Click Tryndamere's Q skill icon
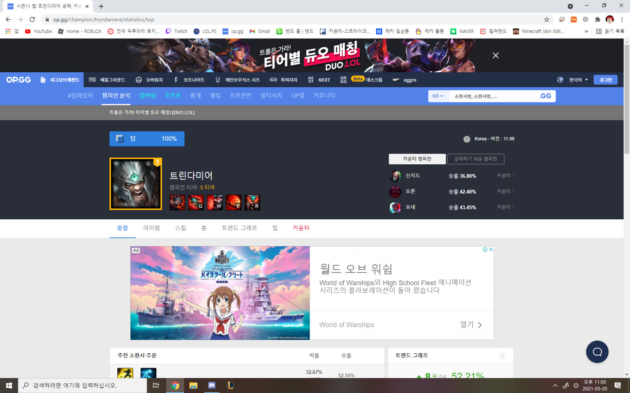This screenshot has height=393, width=630. click(x=196, y=202)
